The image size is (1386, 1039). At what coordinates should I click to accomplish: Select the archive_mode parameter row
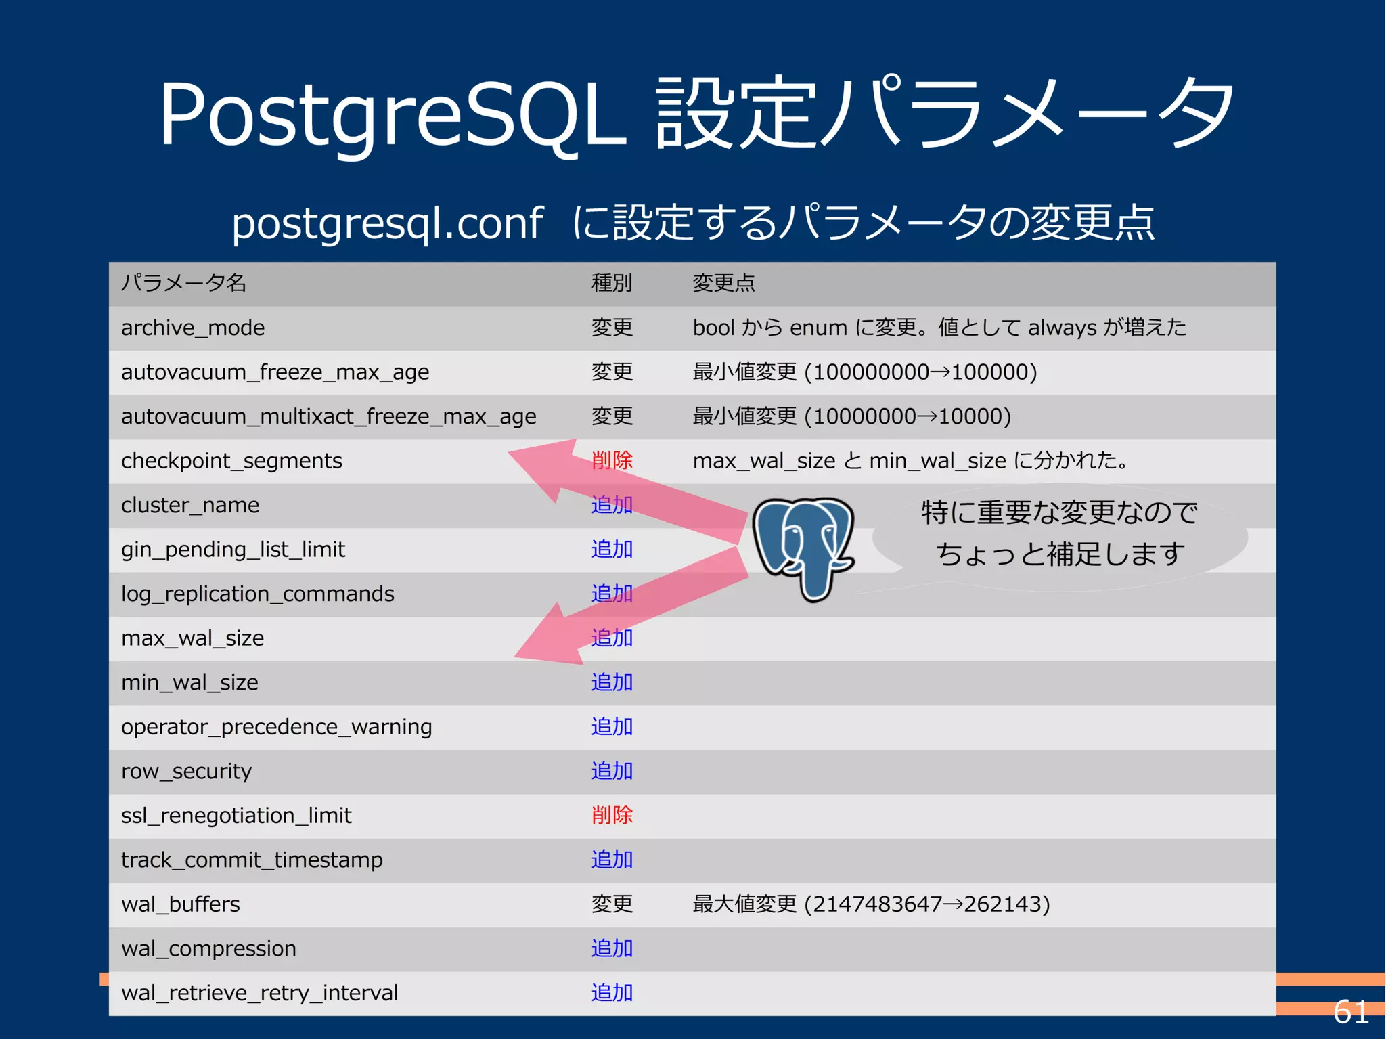pos(193,328)
